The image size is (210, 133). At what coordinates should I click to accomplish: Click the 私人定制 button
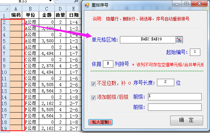click(x=100, y=122)
